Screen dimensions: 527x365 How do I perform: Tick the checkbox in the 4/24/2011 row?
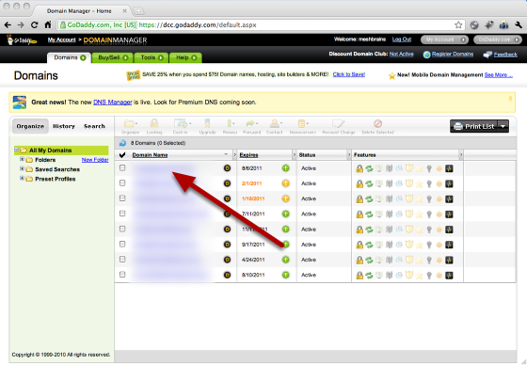click(x=122, y=259)
